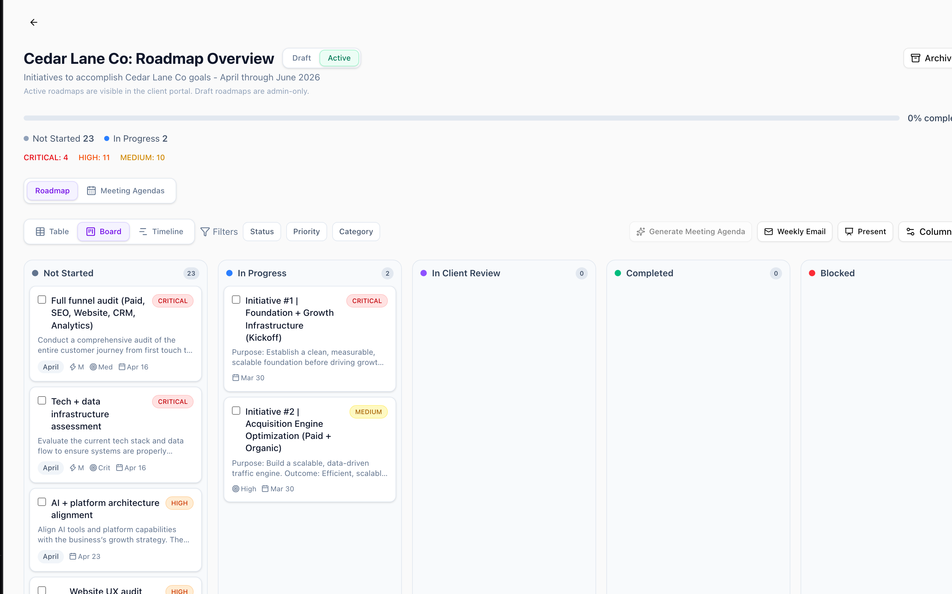Switch to Timeline view
Viewport: 952px width, 594px height.
[161, 232]
